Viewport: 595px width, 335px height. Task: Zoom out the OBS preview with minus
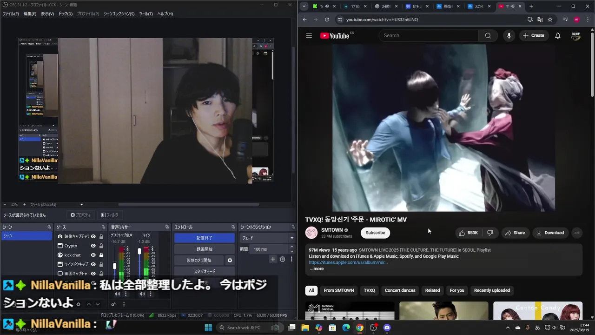tap(5, 205)
